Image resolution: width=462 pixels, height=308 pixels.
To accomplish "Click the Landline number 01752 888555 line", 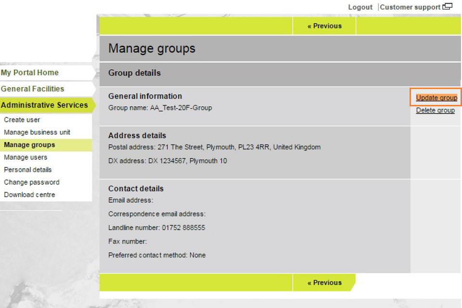I will (x=156, y=228).
